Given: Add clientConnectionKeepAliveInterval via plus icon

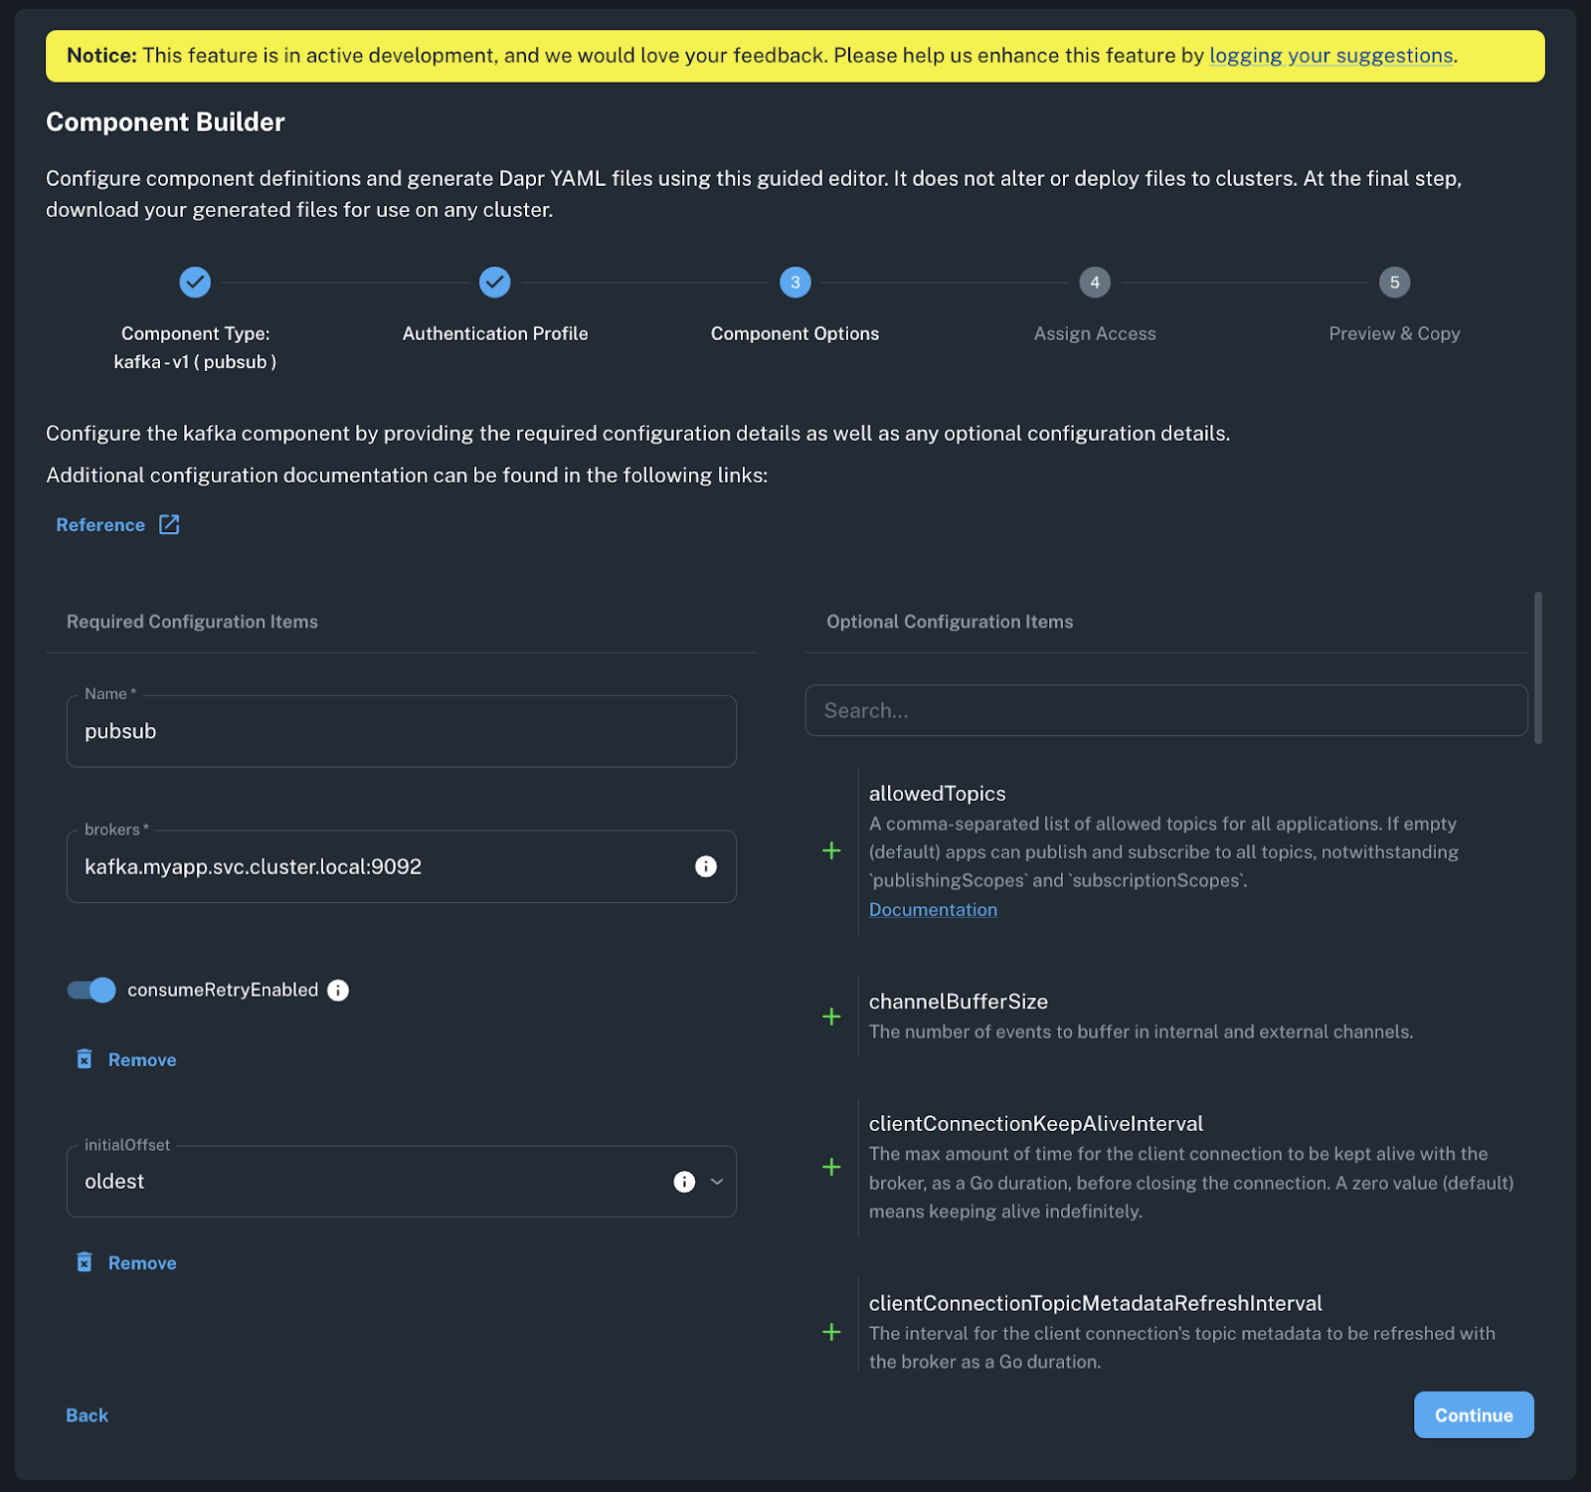Looking at the screenshot, I should point(831,1167).
